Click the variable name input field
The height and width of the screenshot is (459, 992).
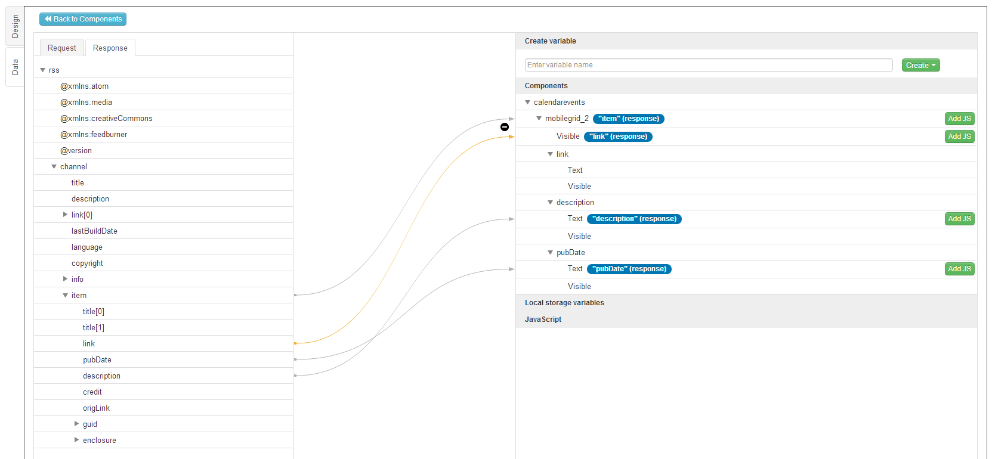tap(708, 65)
